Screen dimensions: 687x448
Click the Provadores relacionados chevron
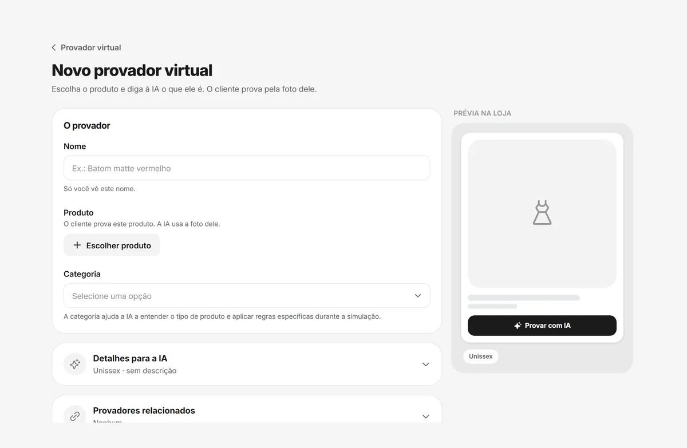tap(425, 417)
